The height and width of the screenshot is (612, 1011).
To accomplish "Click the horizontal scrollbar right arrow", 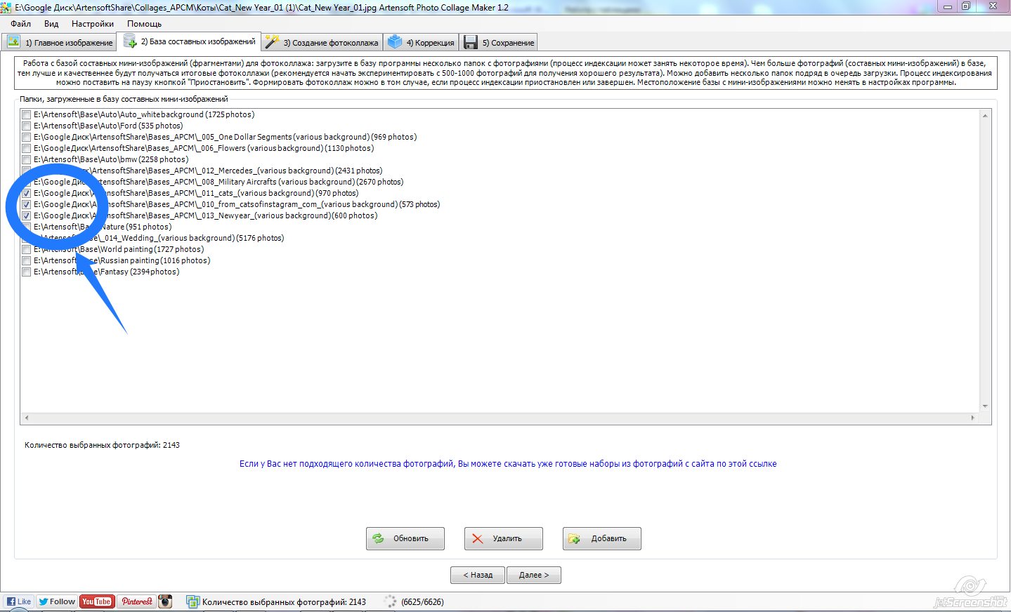I will pyautogui.click(x=973, y=418).
